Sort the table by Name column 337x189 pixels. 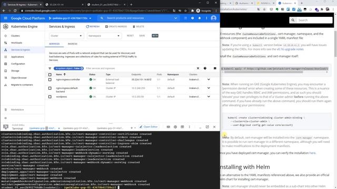click(61, 75)
